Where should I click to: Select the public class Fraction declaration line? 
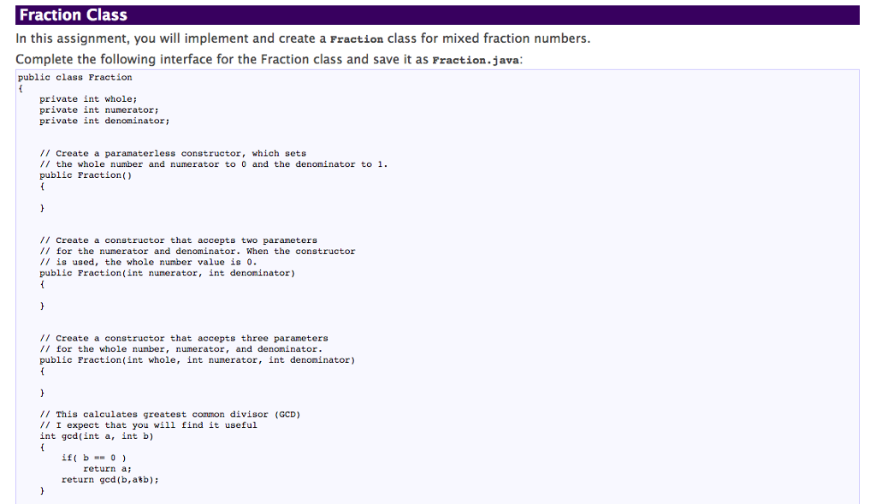[74, 77]
